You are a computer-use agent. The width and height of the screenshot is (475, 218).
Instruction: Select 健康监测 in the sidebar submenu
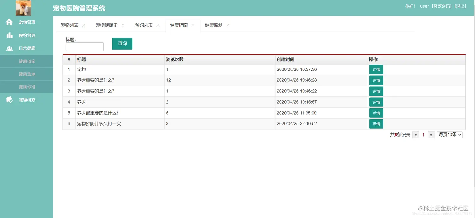pyautogui.click(x=26, y=74)
